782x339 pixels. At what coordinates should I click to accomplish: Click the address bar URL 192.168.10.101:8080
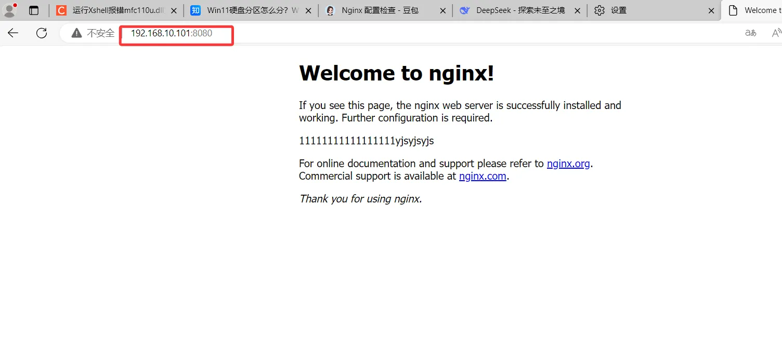tap(172, 33)
